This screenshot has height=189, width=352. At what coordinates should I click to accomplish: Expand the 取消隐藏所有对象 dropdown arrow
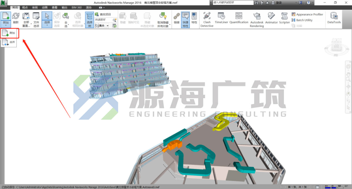coord(170,24)
